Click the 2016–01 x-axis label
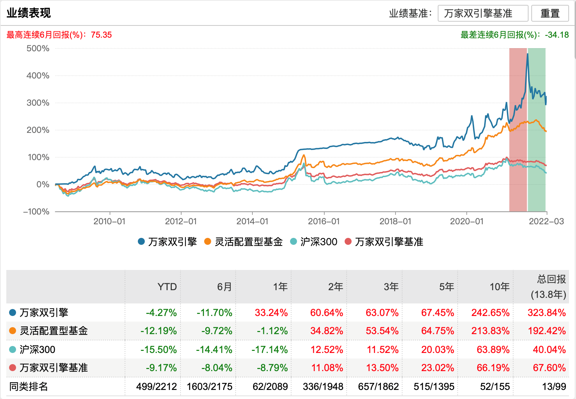 pos(324,221)
